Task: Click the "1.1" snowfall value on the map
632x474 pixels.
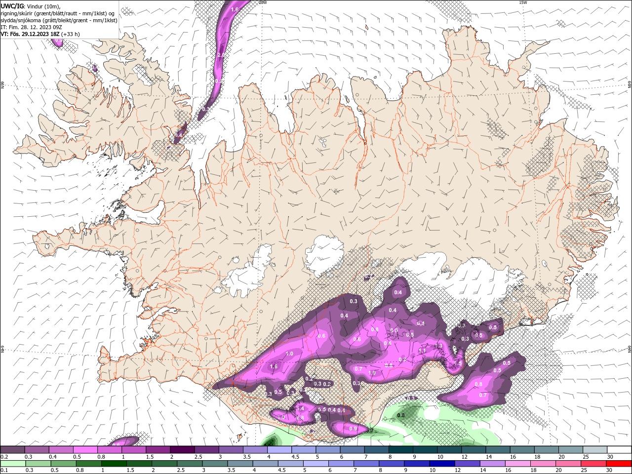Action: pyautogui.click(x=422, y=351)
